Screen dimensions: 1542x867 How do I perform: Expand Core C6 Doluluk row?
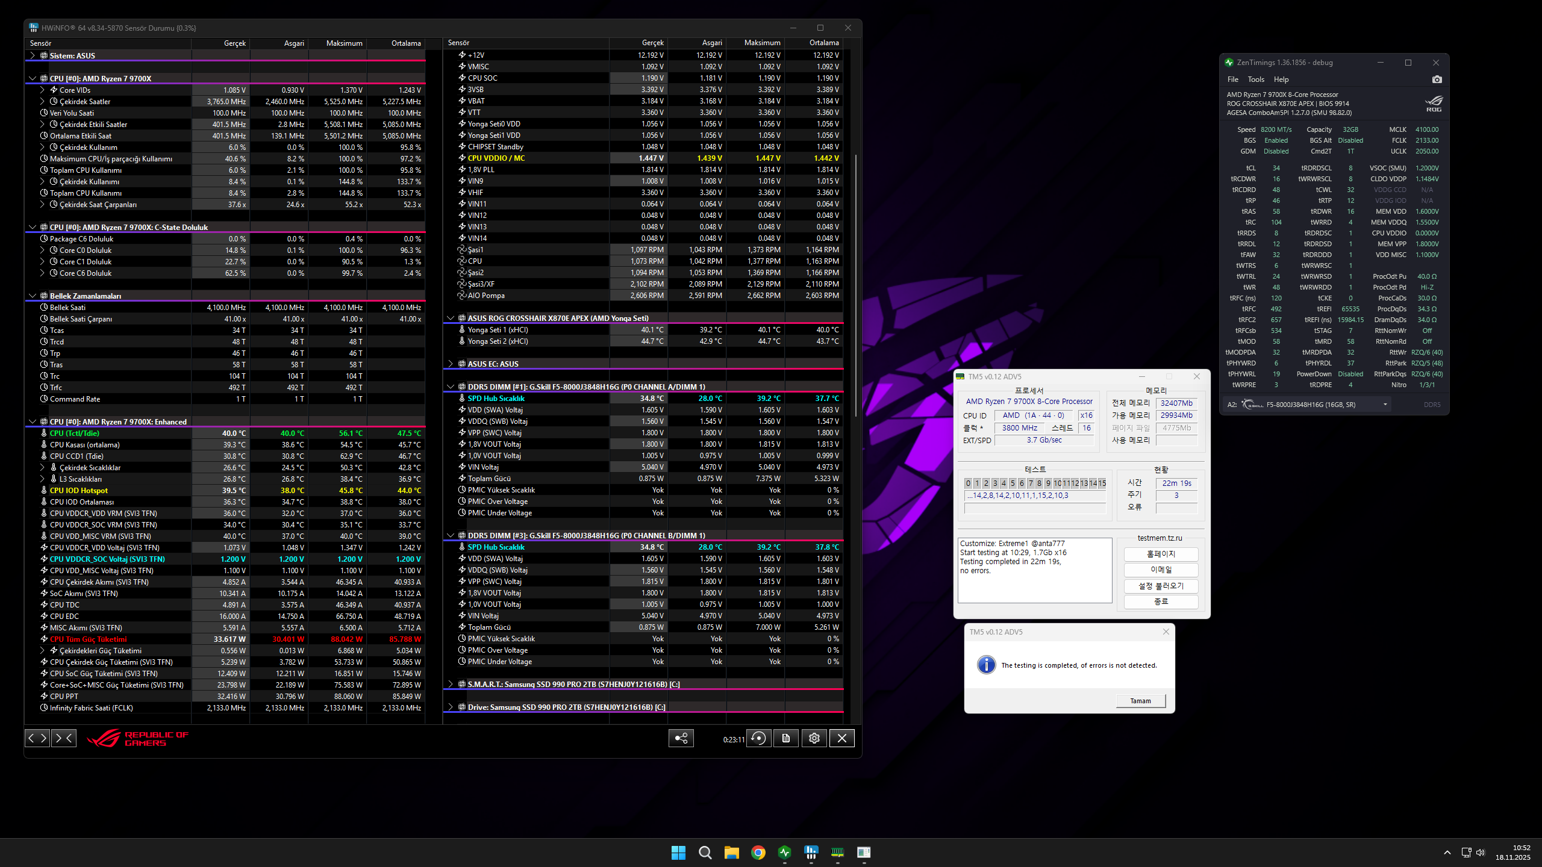tap(42, 273)
